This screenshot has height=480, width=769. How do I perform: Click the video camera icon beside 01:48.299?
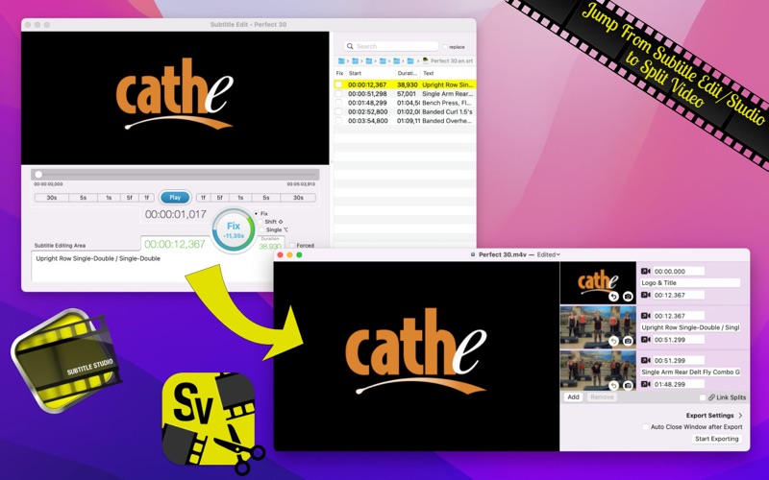[x=645, y=384]
